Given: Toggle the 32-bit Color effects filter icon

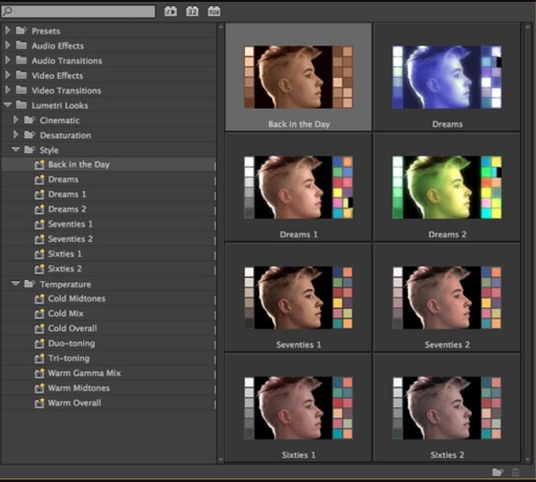Looking at the screenshot, I should click(x=192, y=12).
